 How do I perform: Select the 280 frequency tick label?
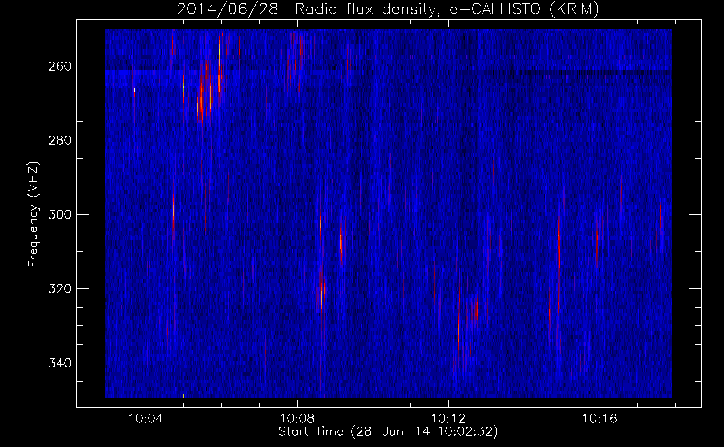coord(60,140)
